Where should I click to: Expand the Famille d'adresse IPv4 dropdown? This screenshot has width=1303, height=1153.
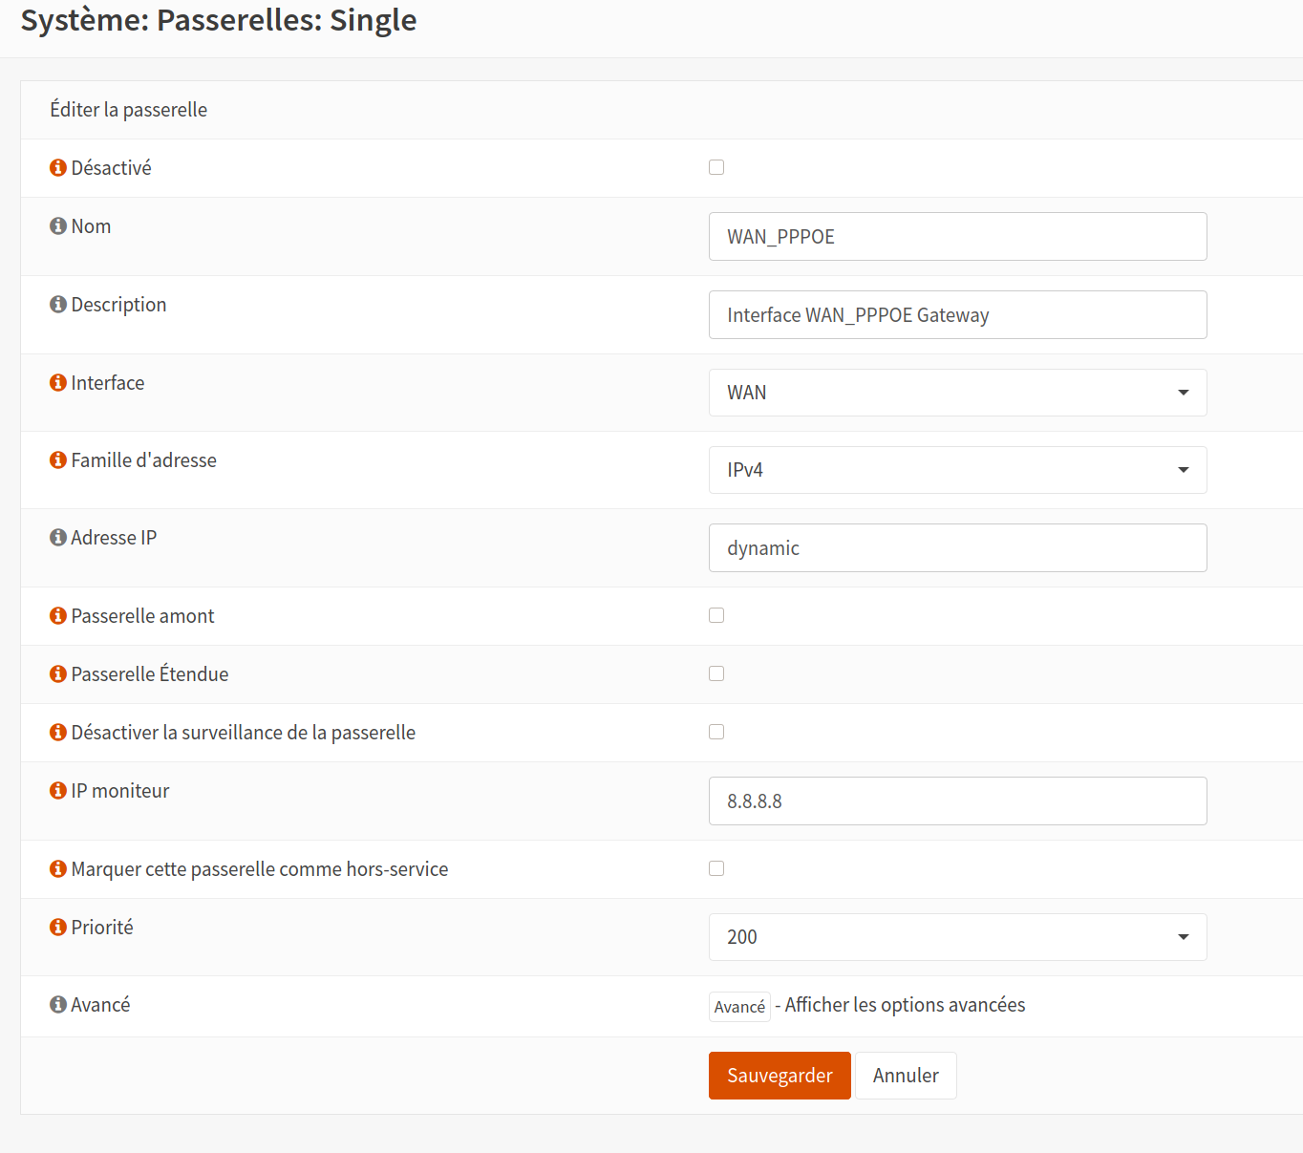click(x=957, y=470)
